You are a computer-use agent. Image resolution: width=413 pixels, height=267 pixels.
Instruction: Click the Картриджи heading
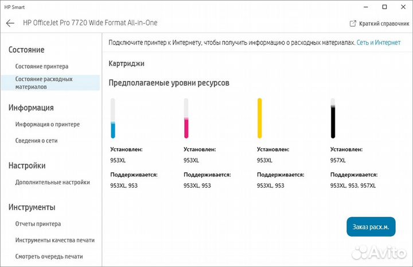126,64
